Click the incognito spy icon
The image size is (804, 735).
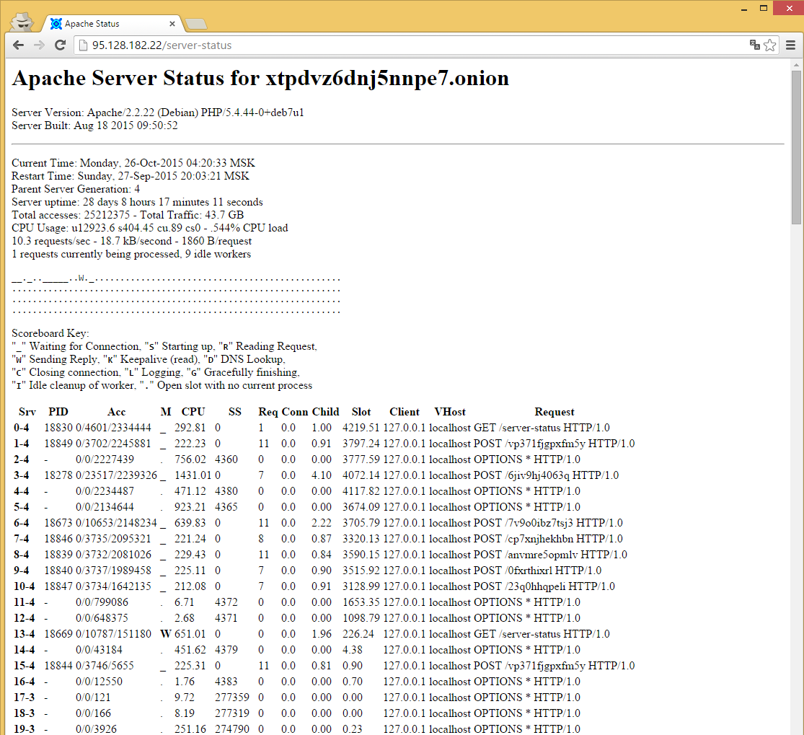22,22
